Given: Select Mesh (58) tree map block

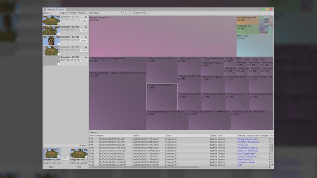Looking at the screenshot, I should tap(255, 45).
